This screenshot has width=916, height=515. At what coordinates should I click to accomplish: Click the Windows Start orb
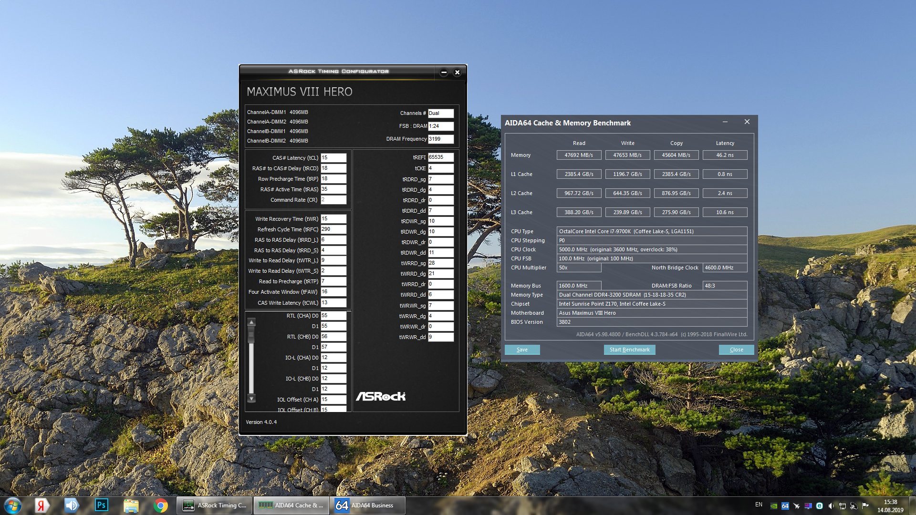tap(13, 505)
